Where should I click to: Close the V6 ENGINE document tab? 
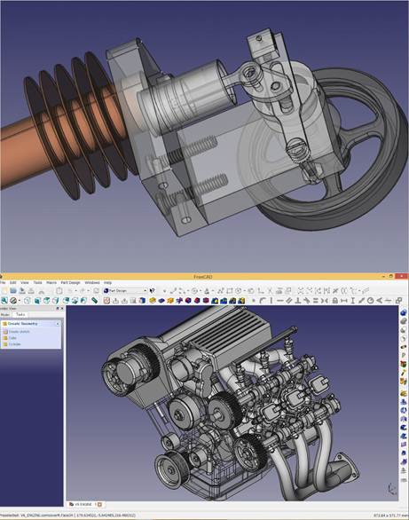[x=99, y=504]
